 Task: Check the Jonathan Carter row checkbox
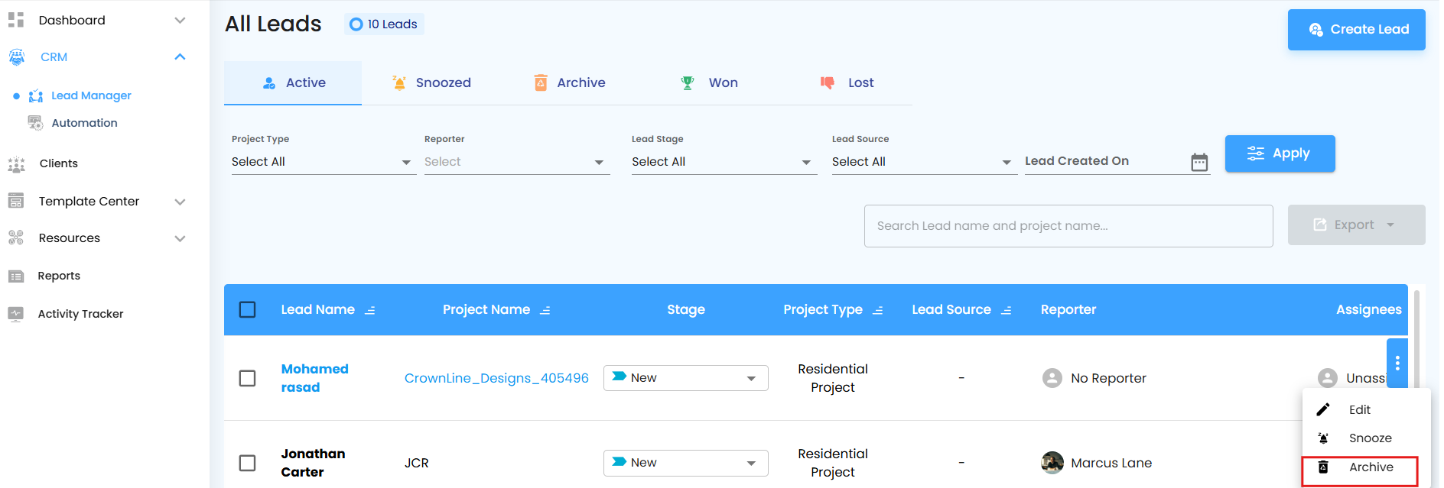pyautogui.click(x=247, y=463)
